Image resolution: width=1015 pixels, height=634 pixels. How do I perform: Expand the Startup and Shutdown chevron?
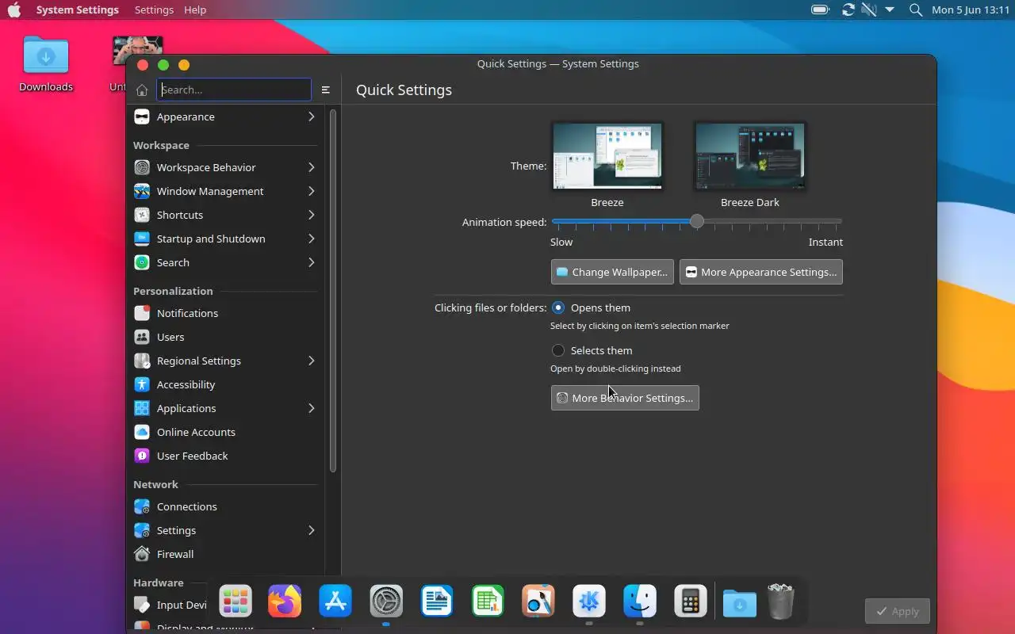(312, 239)
